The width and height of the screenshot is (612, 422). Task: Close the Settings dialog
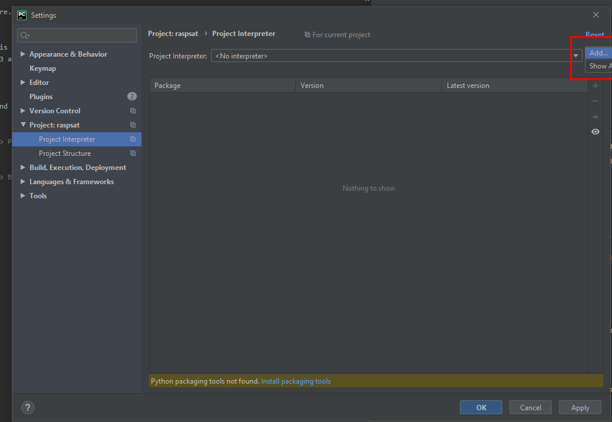[596, 15]
